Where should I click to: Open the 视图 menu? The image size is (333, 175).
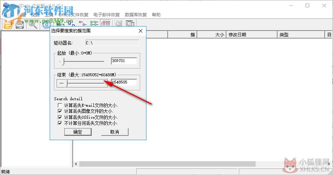coord(35,15)
